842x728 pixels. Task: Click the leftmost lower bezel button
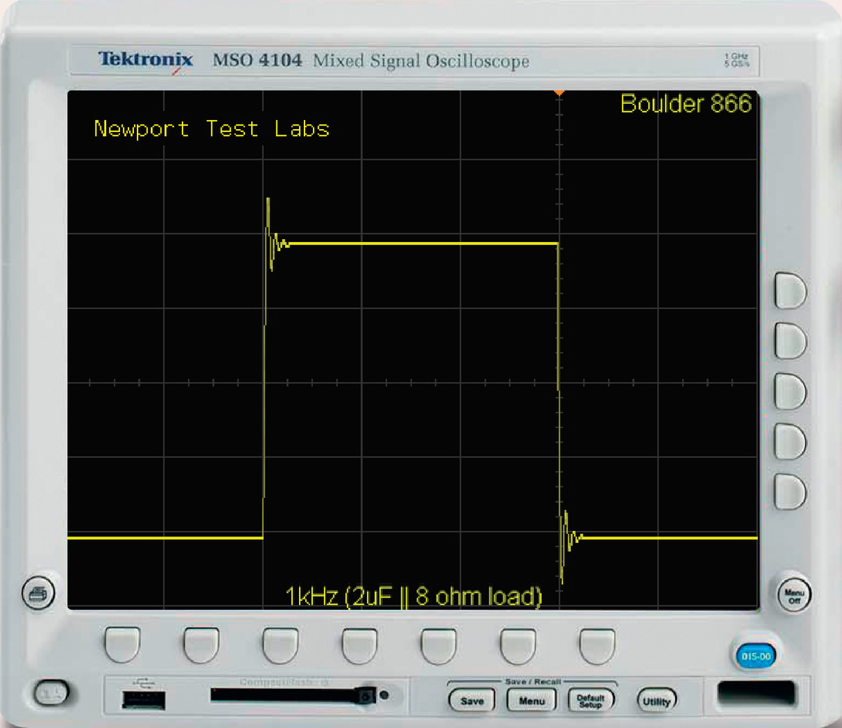click(122, 645)
